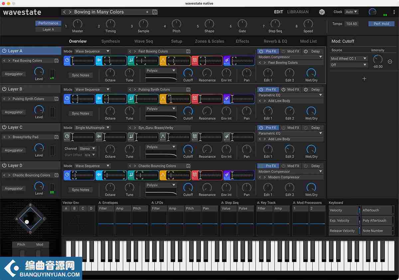Click the Tempo value field

[351, 24]
